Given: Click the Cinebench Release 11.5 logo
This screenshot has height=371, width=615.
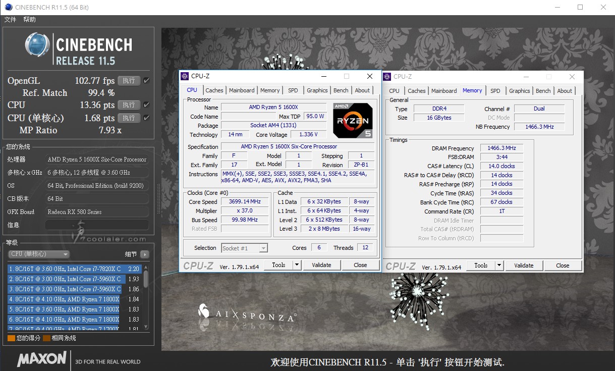Looking at the screenshot, I should (x=78, y=49).
